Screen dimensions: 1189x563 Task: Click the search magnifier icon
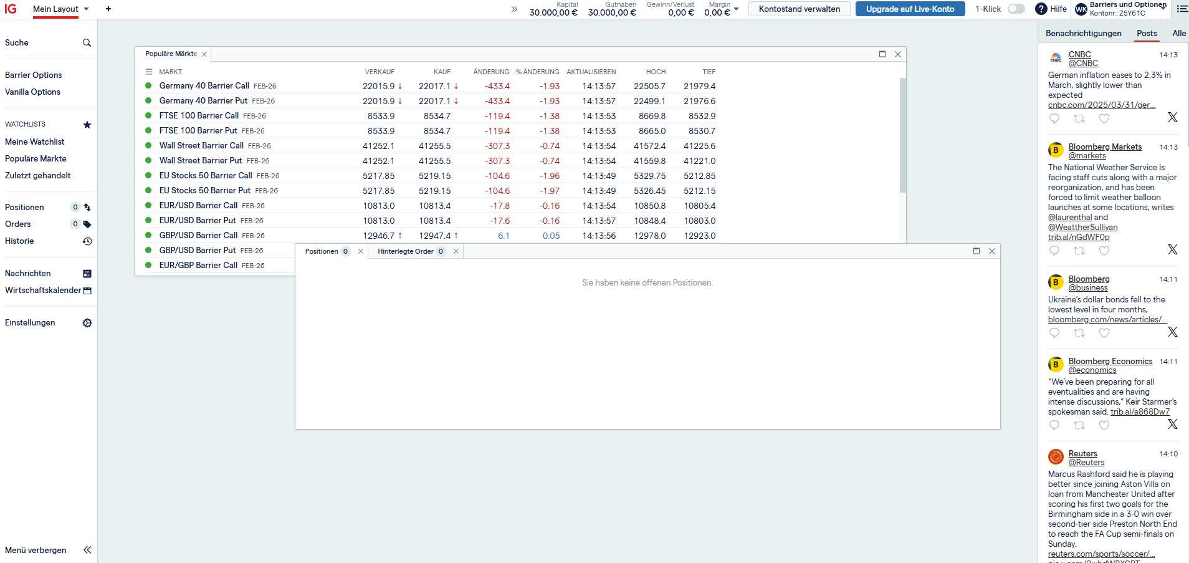[87, 43]
